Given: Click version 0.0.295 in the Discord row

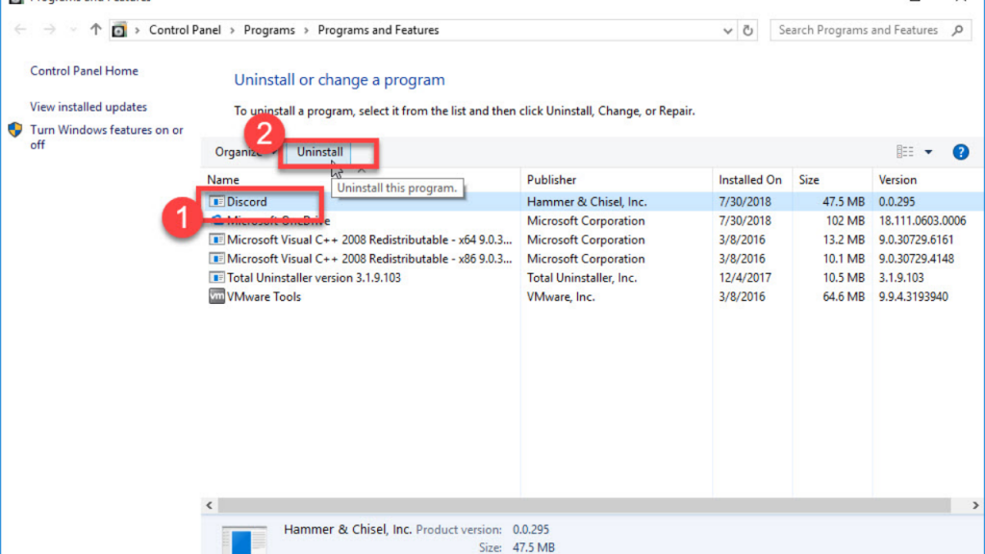Looking at the screenshot, I should pyautogui.click(x=897, y=202).
